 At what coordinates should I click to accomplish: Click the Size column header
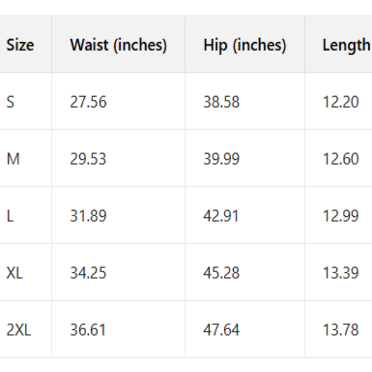click(x=20, y=45)
